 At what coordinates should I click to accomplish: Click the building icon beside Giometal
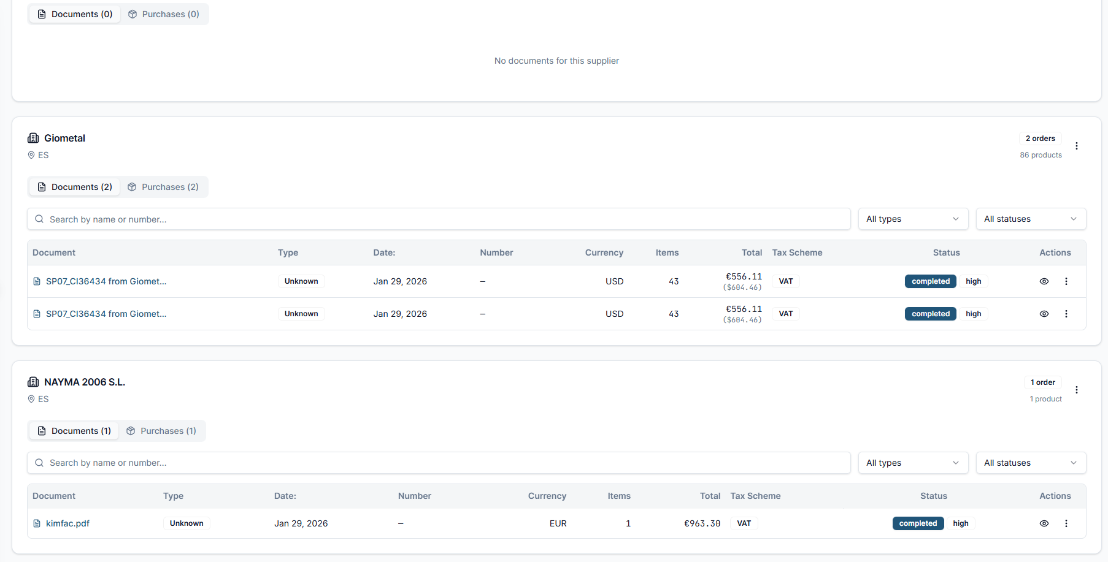(33, 138)
